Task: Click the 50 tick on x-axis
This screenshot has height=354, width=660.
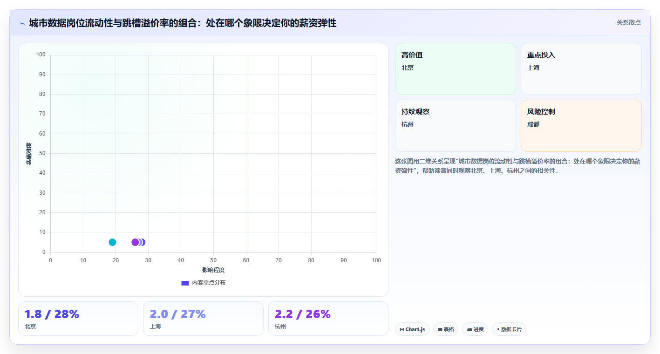Action: pyautogui.click(x=213, y=260)
